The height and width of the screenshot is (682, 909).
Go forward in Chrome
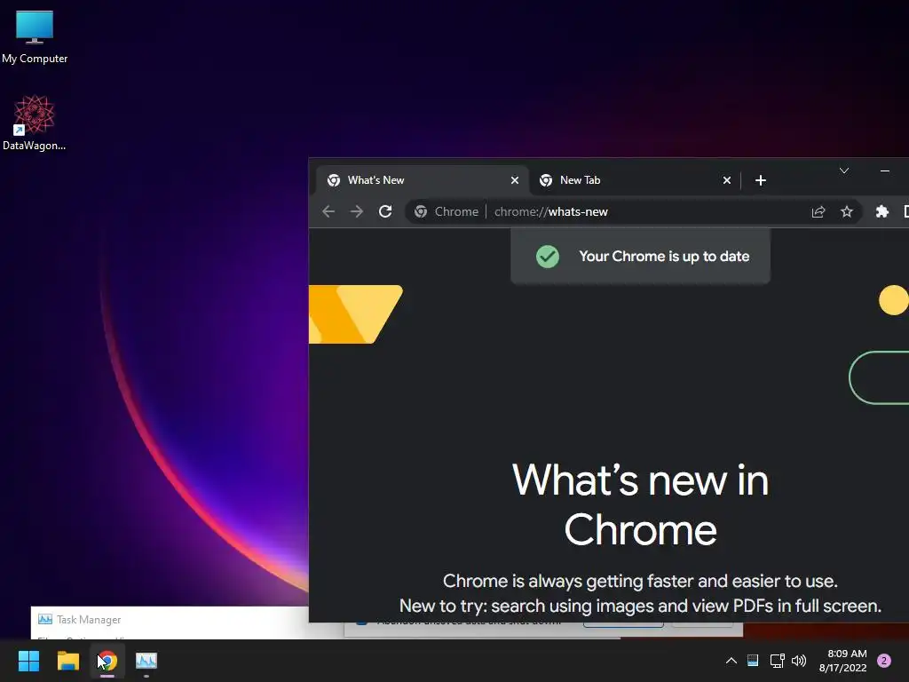pos(357,211)
